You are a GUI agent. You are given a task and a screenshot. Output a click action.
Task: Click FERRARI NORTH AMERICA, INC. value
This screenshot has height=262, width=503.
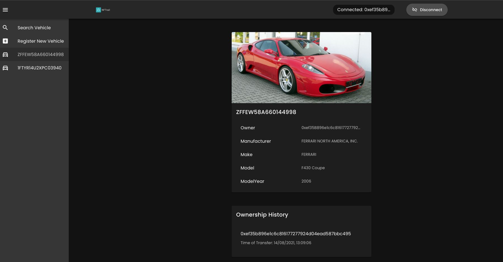pos(329,141)
